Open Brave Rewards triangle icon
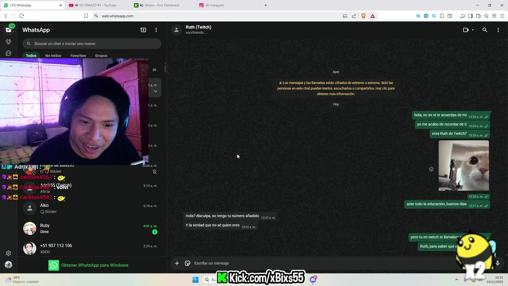The image size is (508, 286). (x=372, y=16)
